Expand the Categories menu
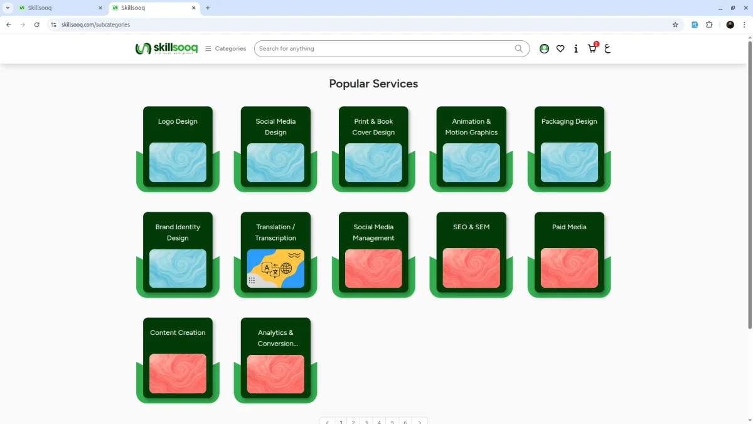The height and width of the screenshot is (424, 753). point(225,48)
